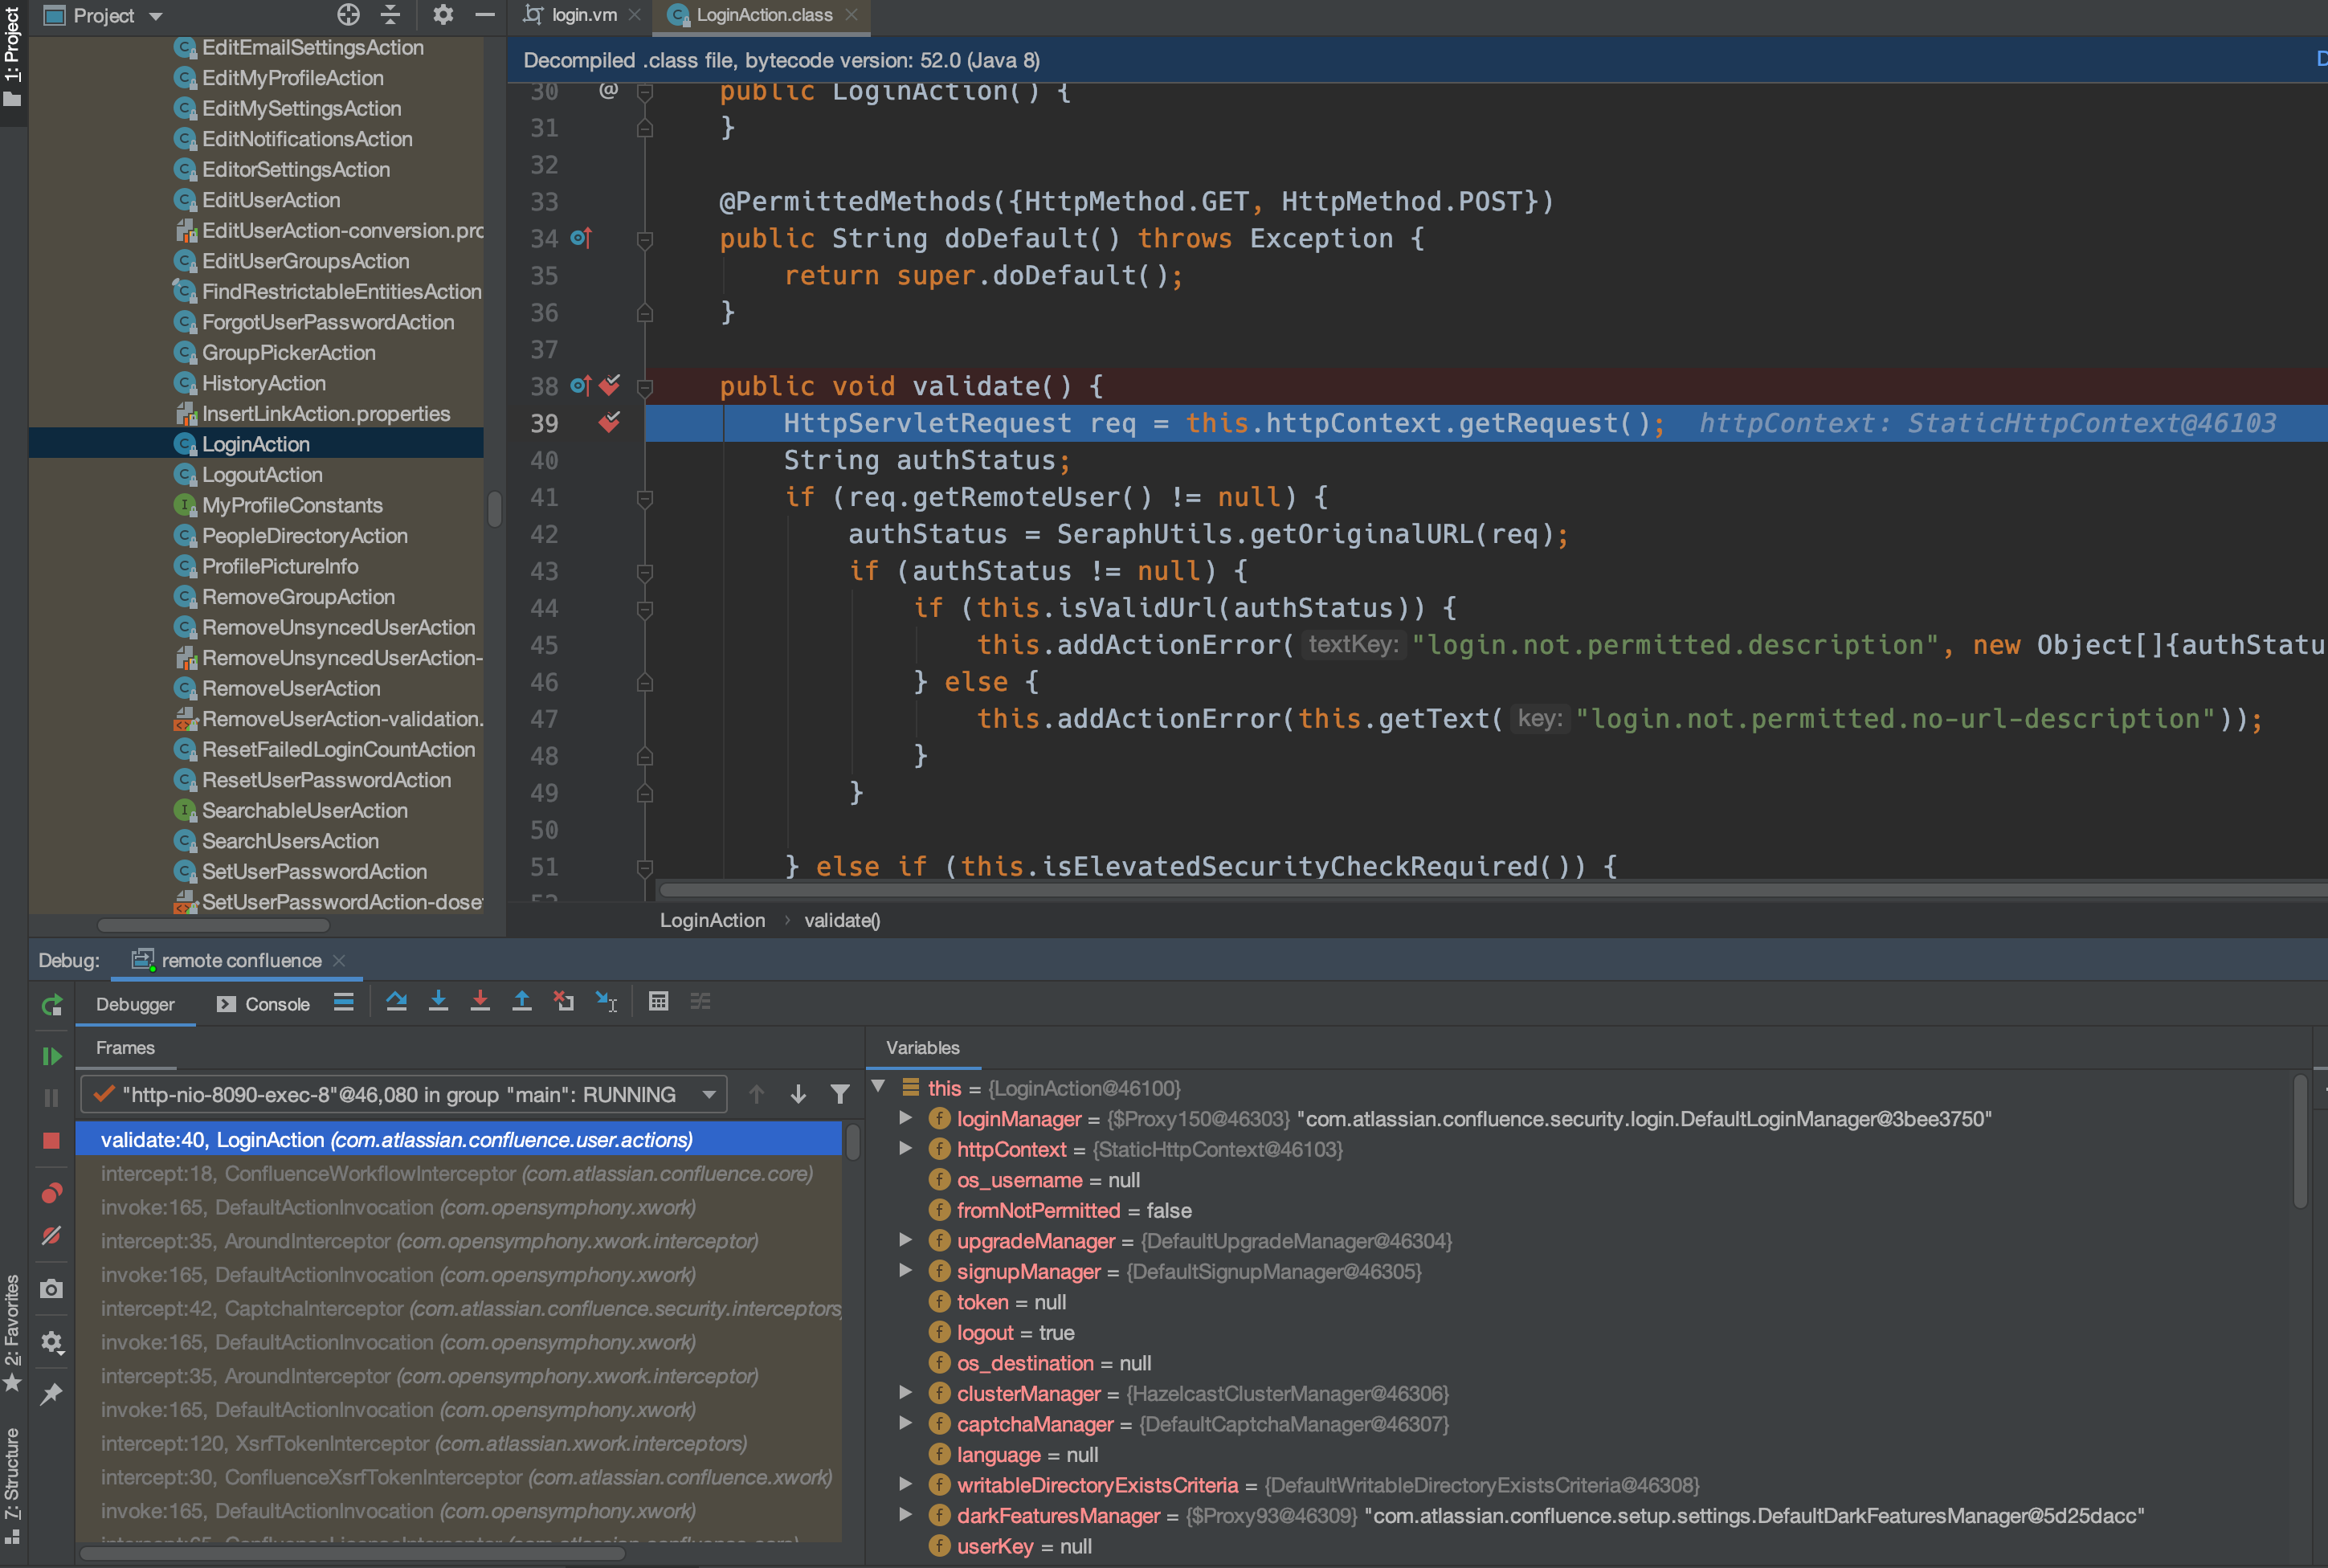
Task: Select the next frame with the down arrow
Action: pos(798,1095)
